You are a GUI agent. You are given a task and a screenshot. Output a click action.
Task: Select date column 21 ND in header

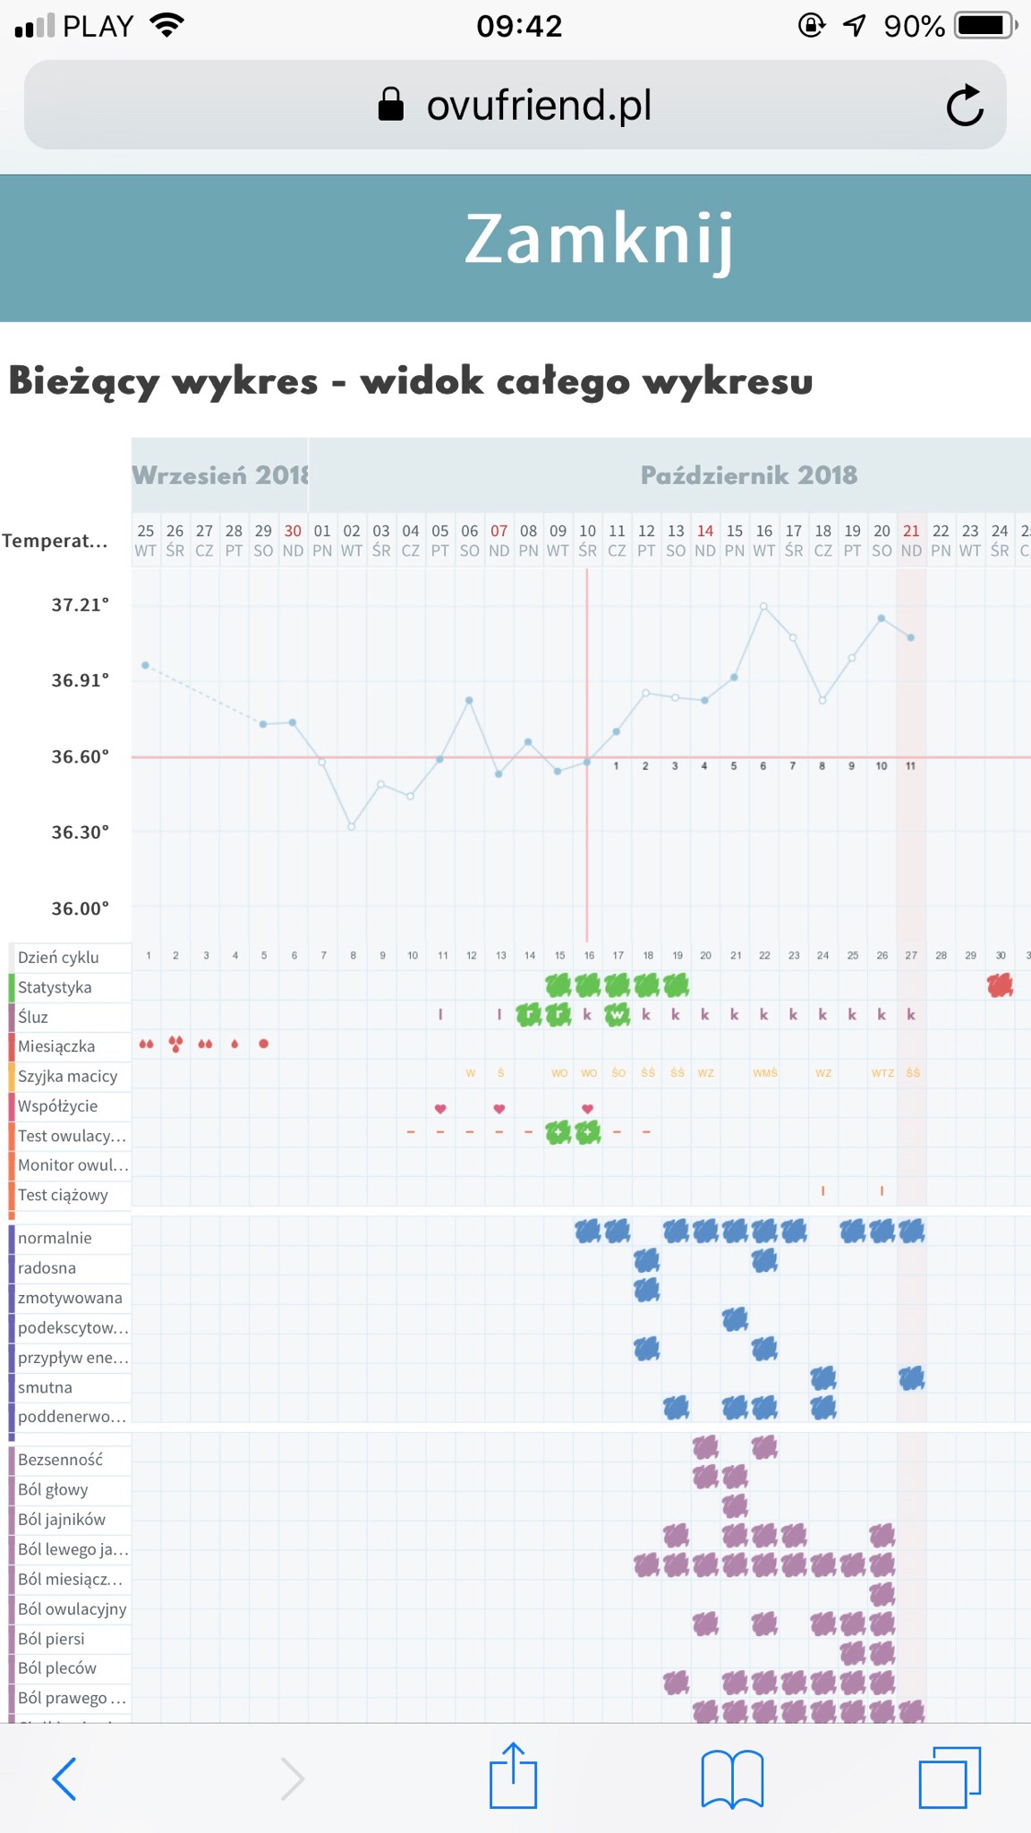(x=911, y=541)
